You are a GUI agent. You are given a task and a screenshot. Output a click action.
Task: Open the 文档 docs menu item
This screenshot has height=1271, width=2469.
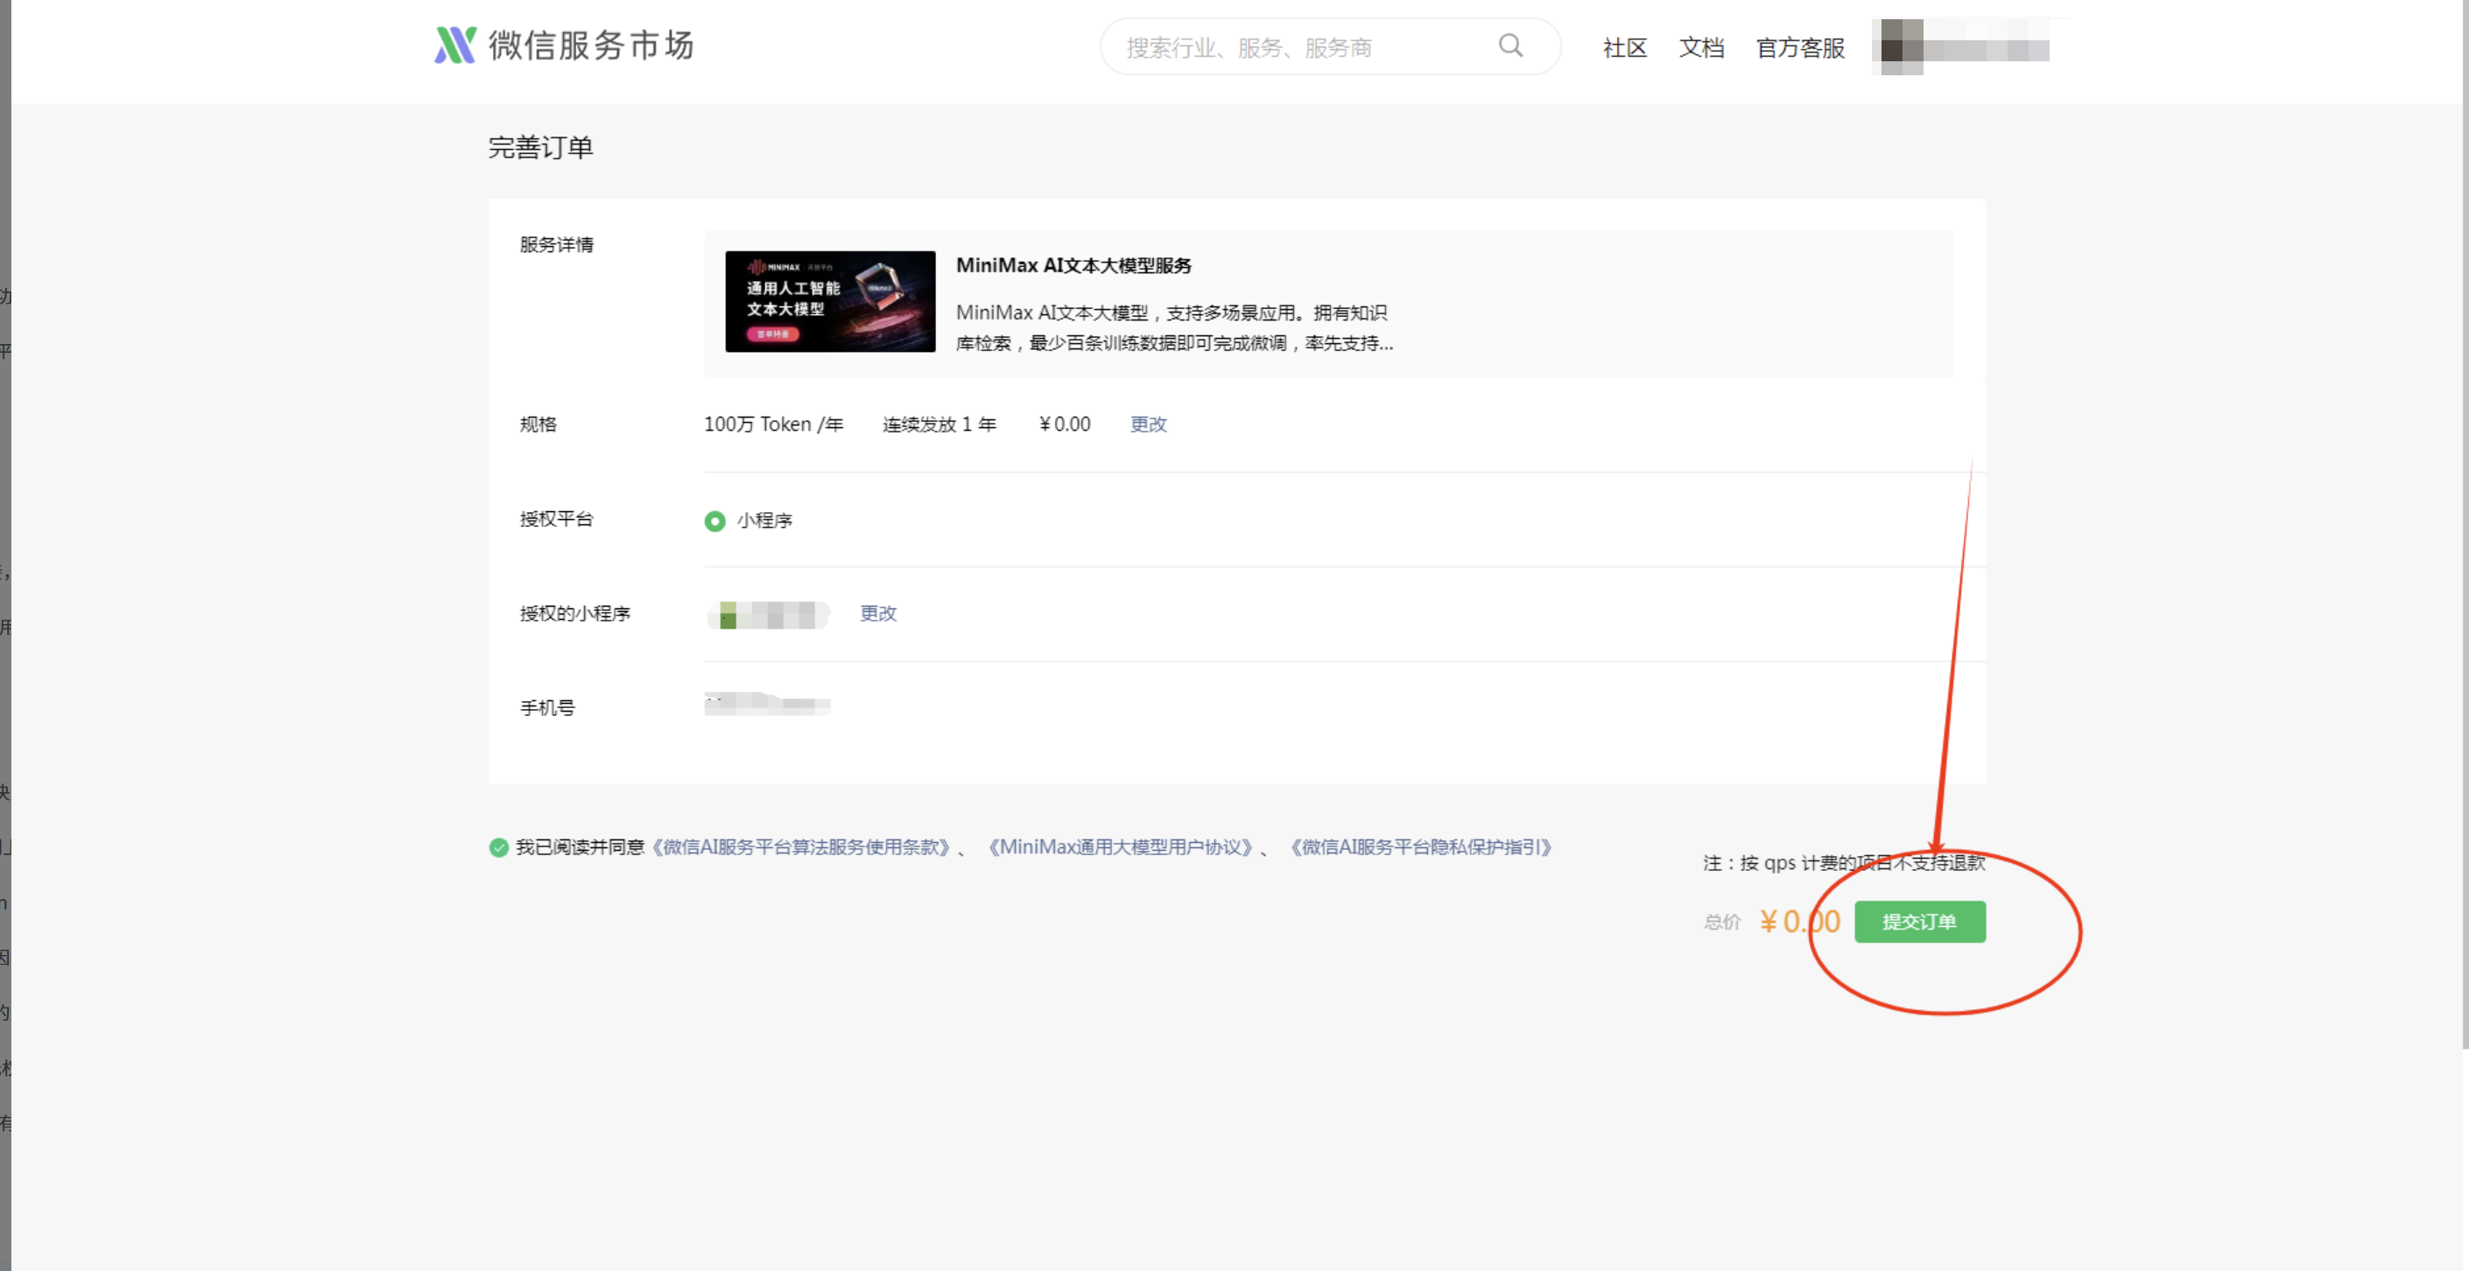[x=1700, y=47]
